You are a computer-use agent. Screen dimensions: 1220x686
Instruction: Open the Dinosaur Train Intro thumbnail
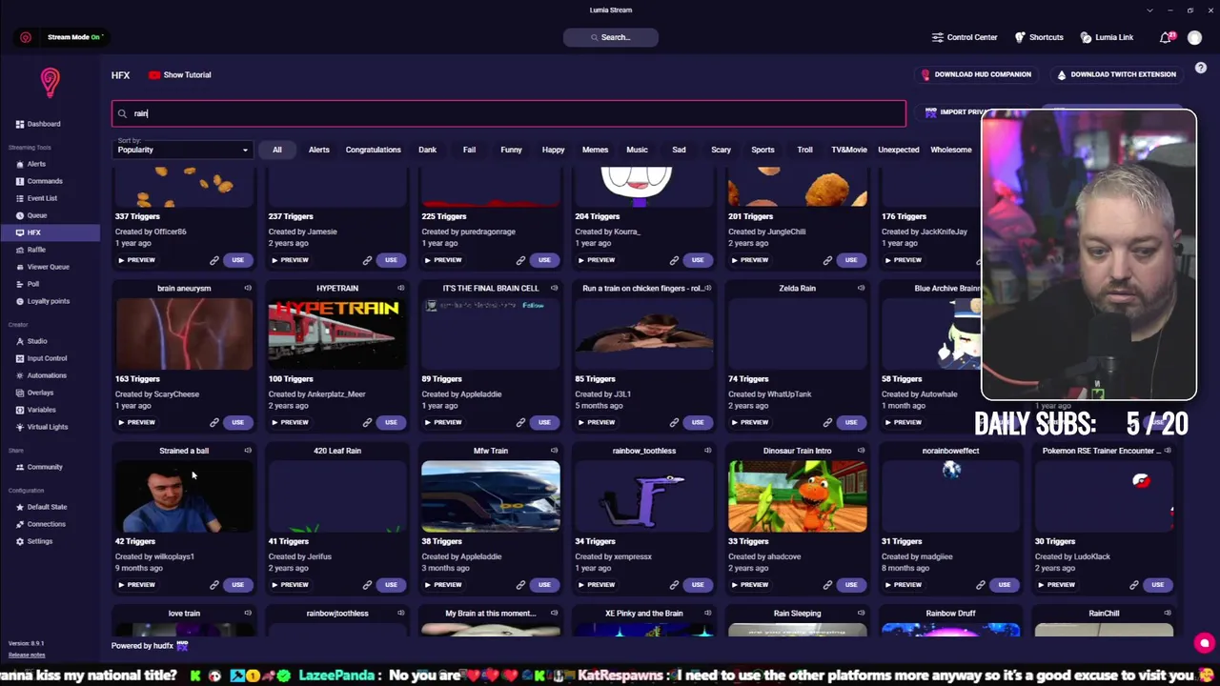point(798,496)
